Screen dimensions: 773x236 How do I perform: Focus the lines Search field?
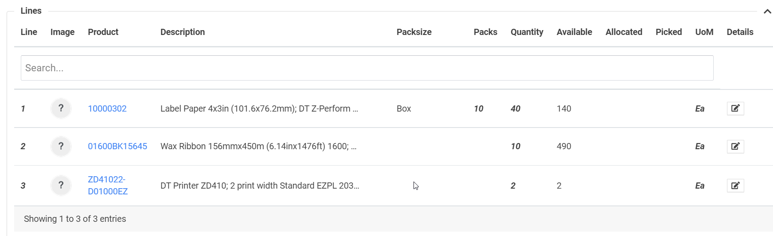point(367,68)
